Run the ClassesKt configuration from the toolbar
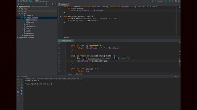Viewport: 197px width, 110px height. (166, 1)
